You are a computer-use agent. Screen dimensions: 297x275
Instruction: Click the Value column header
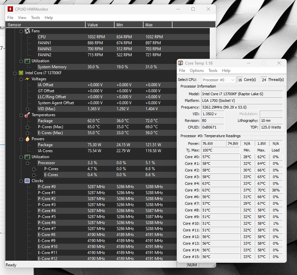click(100, 25)
